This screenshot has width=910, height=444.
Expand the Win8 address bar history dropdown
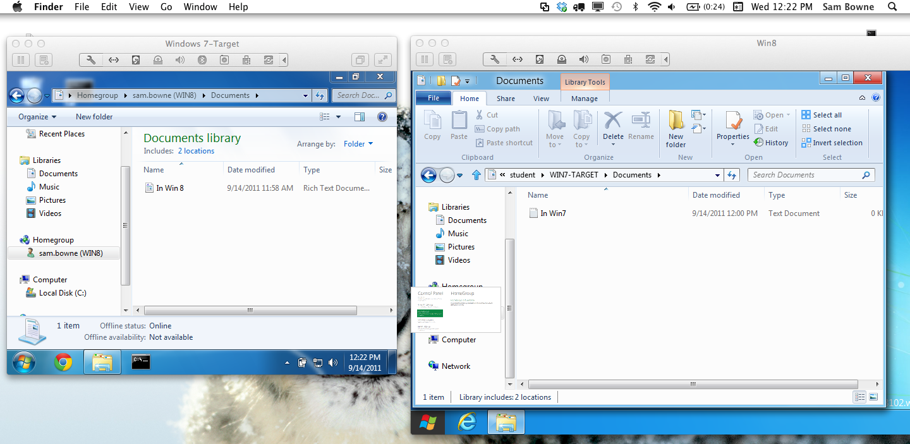coord(717,175)
